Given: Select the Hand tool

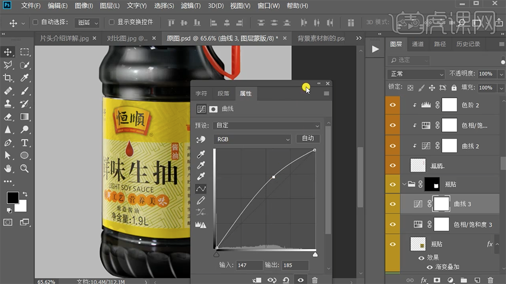Looking at the screenshot, I should (x=8, y=168).
